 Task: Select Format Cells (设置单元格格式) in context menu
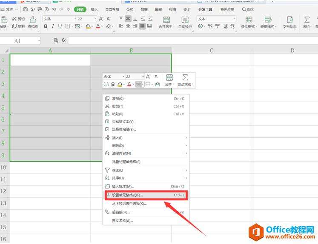click(x=146, y=195)
